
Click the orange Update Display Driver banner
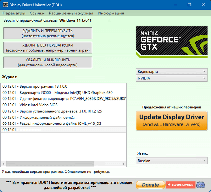tap(171, 120)
